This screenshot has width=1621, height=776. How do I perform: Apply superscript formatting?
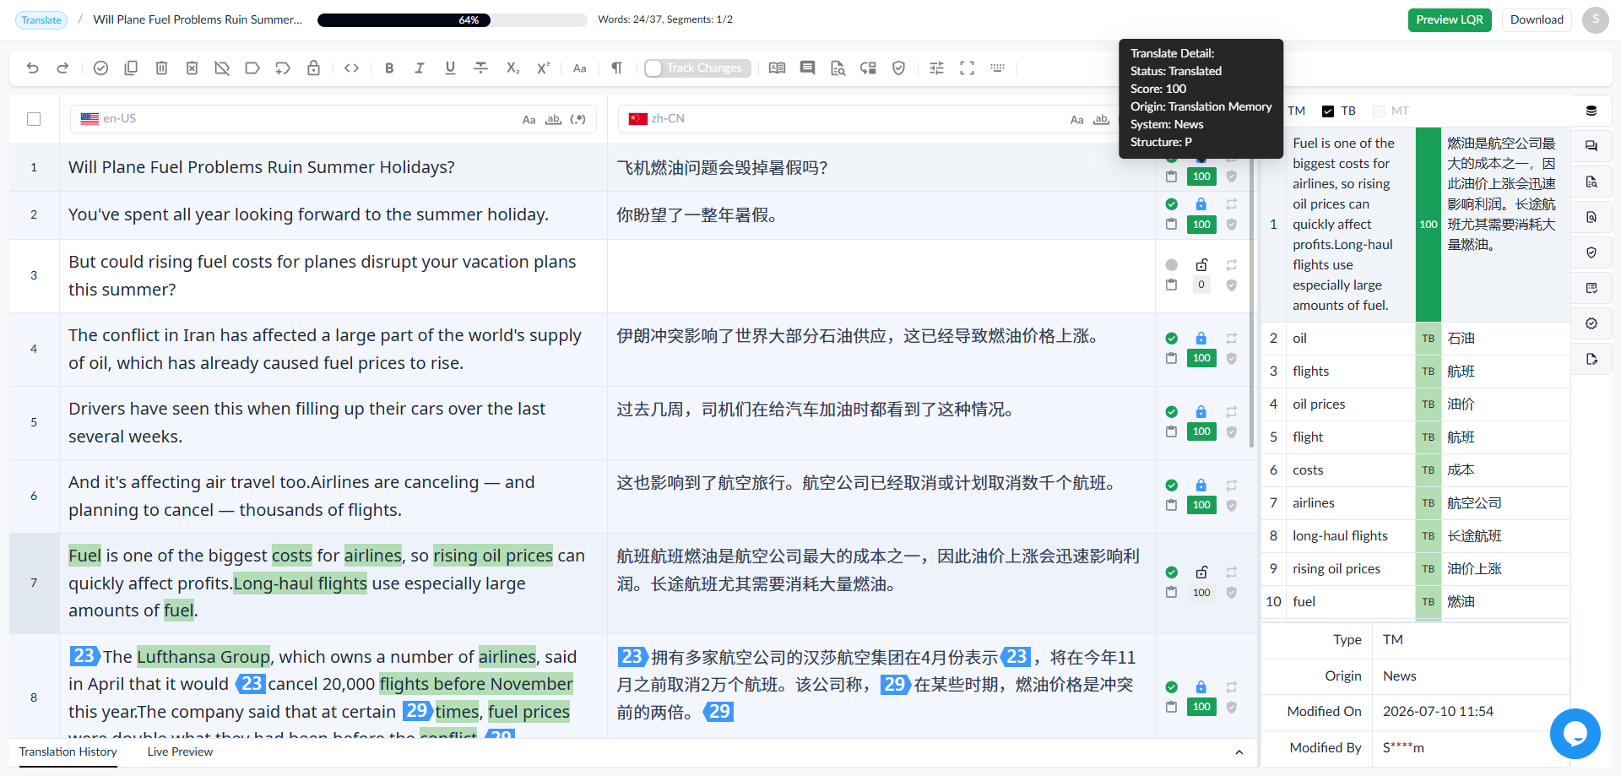tap(543, 68)
